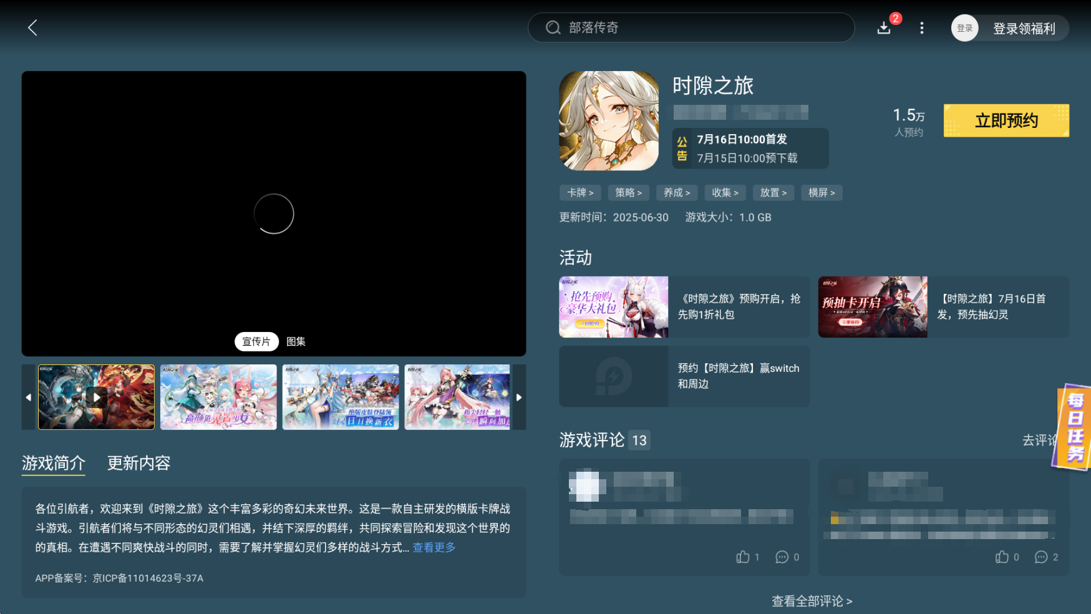Switch media view to 图集
The width and height of the screenshot is (1091, 614).
coord(296,341)
